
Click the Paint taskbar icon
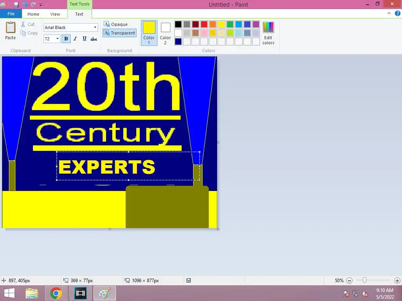click(x=104, y=293)
